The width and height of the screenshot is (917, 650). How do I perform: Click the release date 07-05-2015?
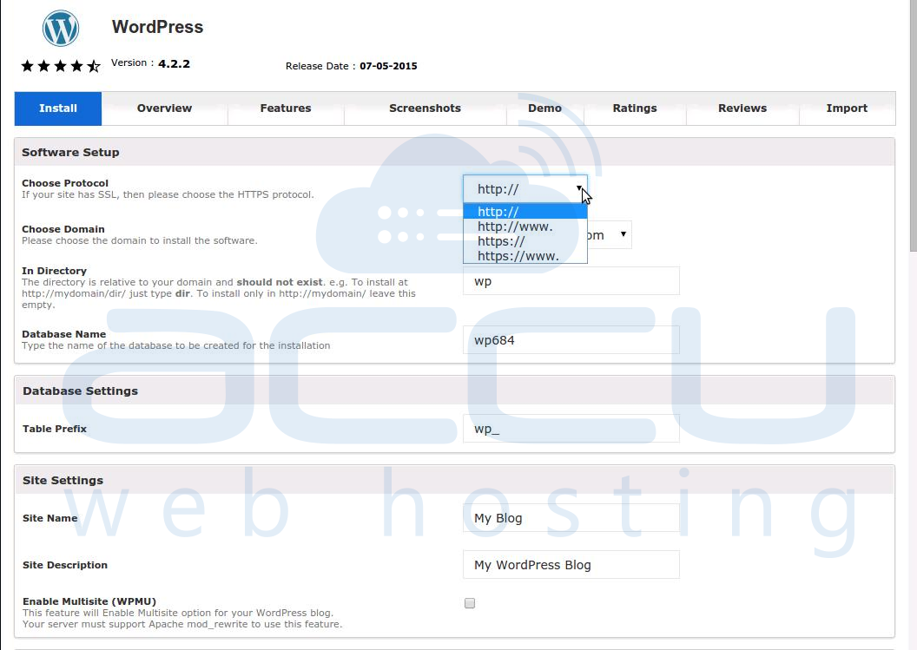pyautogui.click(x=388, y=66)
